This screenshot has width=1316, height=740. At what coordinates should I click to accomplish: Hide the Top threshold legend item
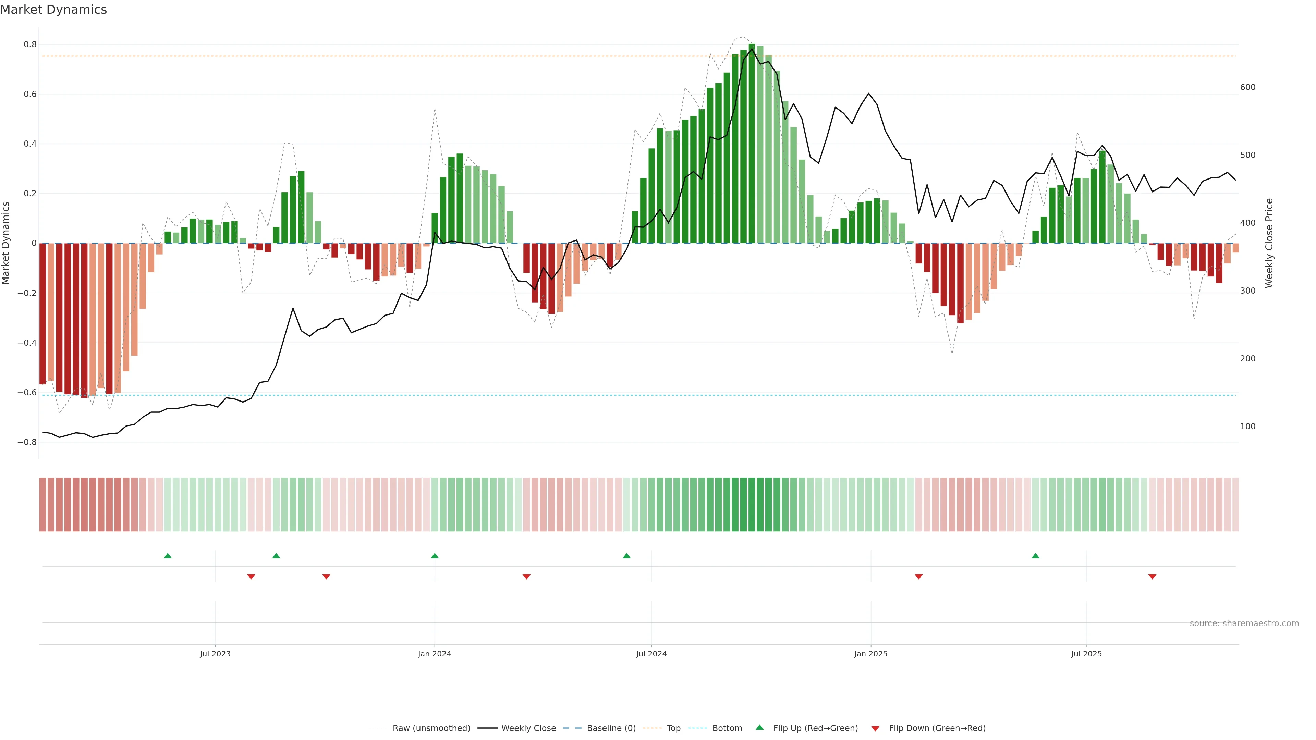[x=673, y=728]
